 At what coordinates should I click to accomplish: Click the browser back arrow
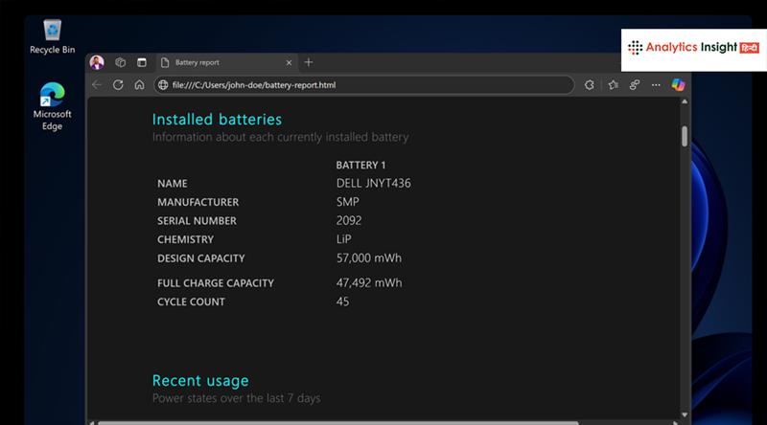click(97, 85)
